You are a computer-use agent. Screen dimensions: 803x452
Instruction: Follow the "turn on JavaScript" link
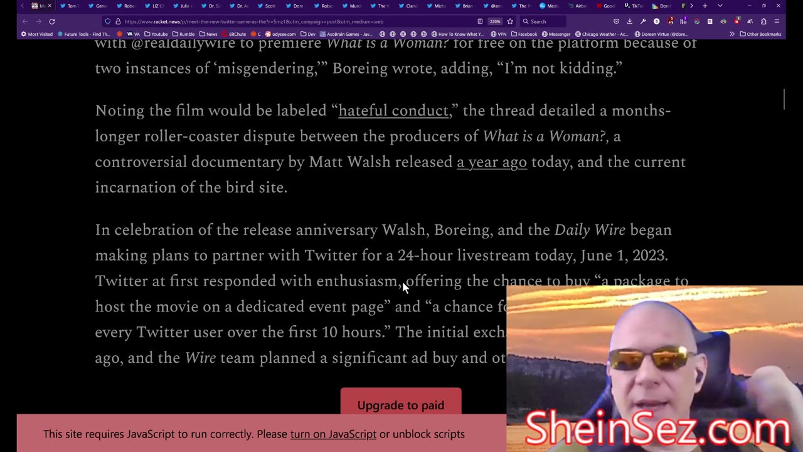pyautogui.click(x=333, y=434)
